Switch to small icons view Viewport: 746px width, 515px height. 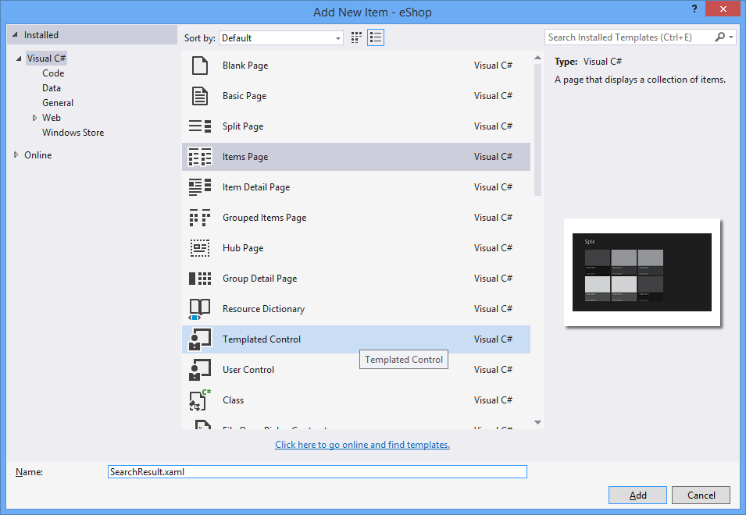(355, 37)
